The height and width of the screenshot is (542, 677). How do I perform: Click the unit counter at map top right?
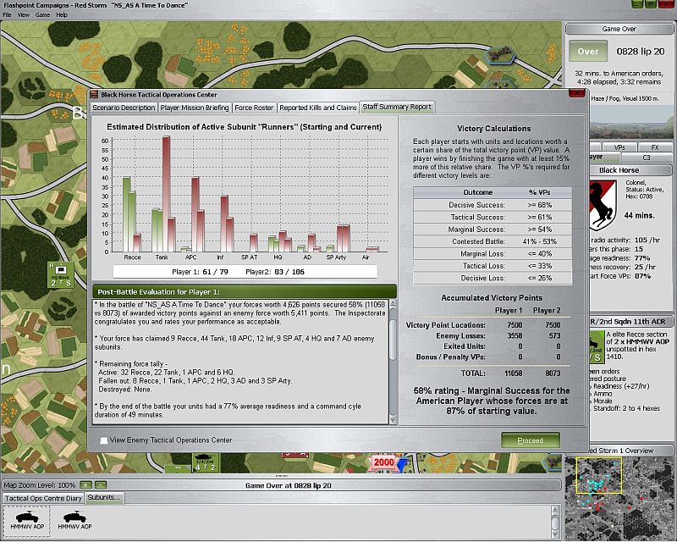coord(501,54)
